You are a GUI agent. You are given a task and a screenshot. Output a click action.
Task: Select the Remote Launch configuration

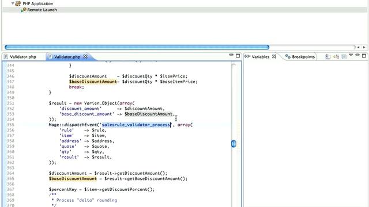(42, 10)
